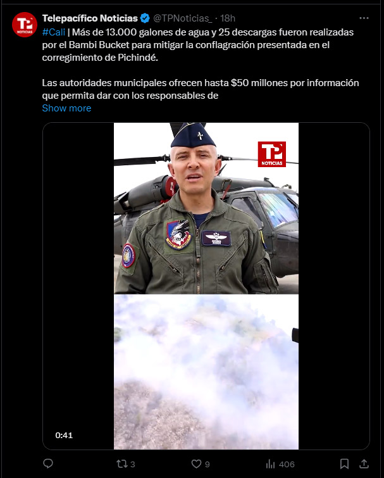Expand tweet text with Show more
The image size is (384, 478).
click(x=66, y=108)
